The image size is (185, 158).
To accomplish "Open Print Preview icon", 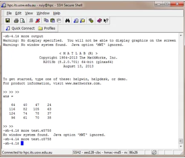I will pyautogui.click(x=23, y=21).
